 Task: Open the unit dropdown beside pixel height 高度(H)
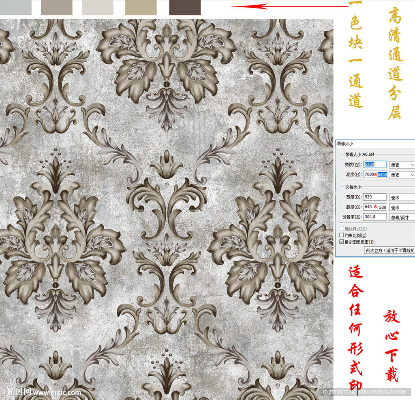(402, 175)
